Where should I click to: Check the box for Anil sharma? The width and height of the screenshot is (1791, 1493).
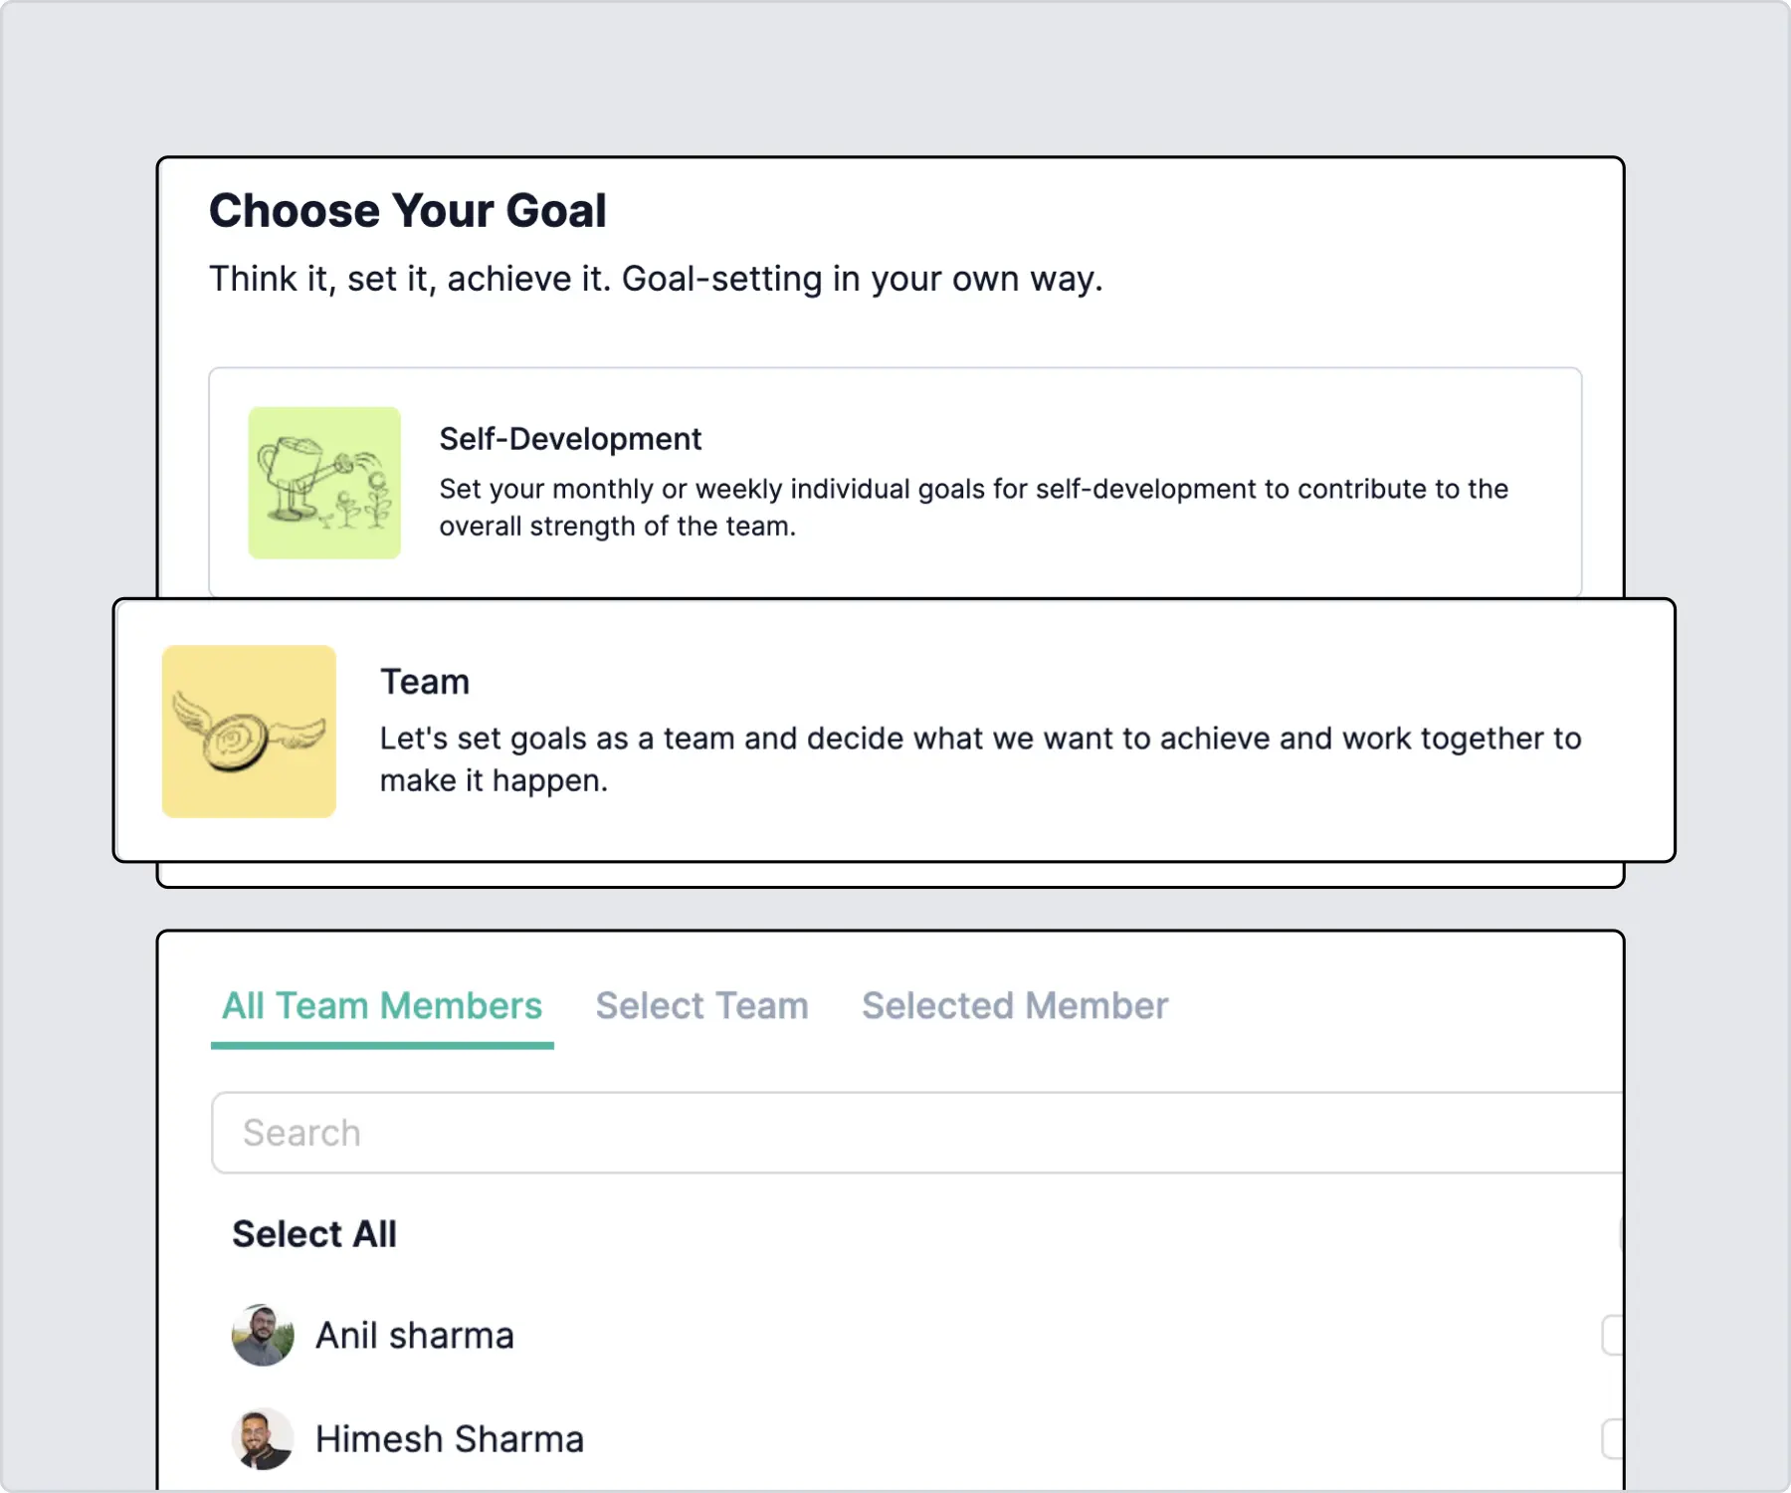(x=1613, y=1336)
